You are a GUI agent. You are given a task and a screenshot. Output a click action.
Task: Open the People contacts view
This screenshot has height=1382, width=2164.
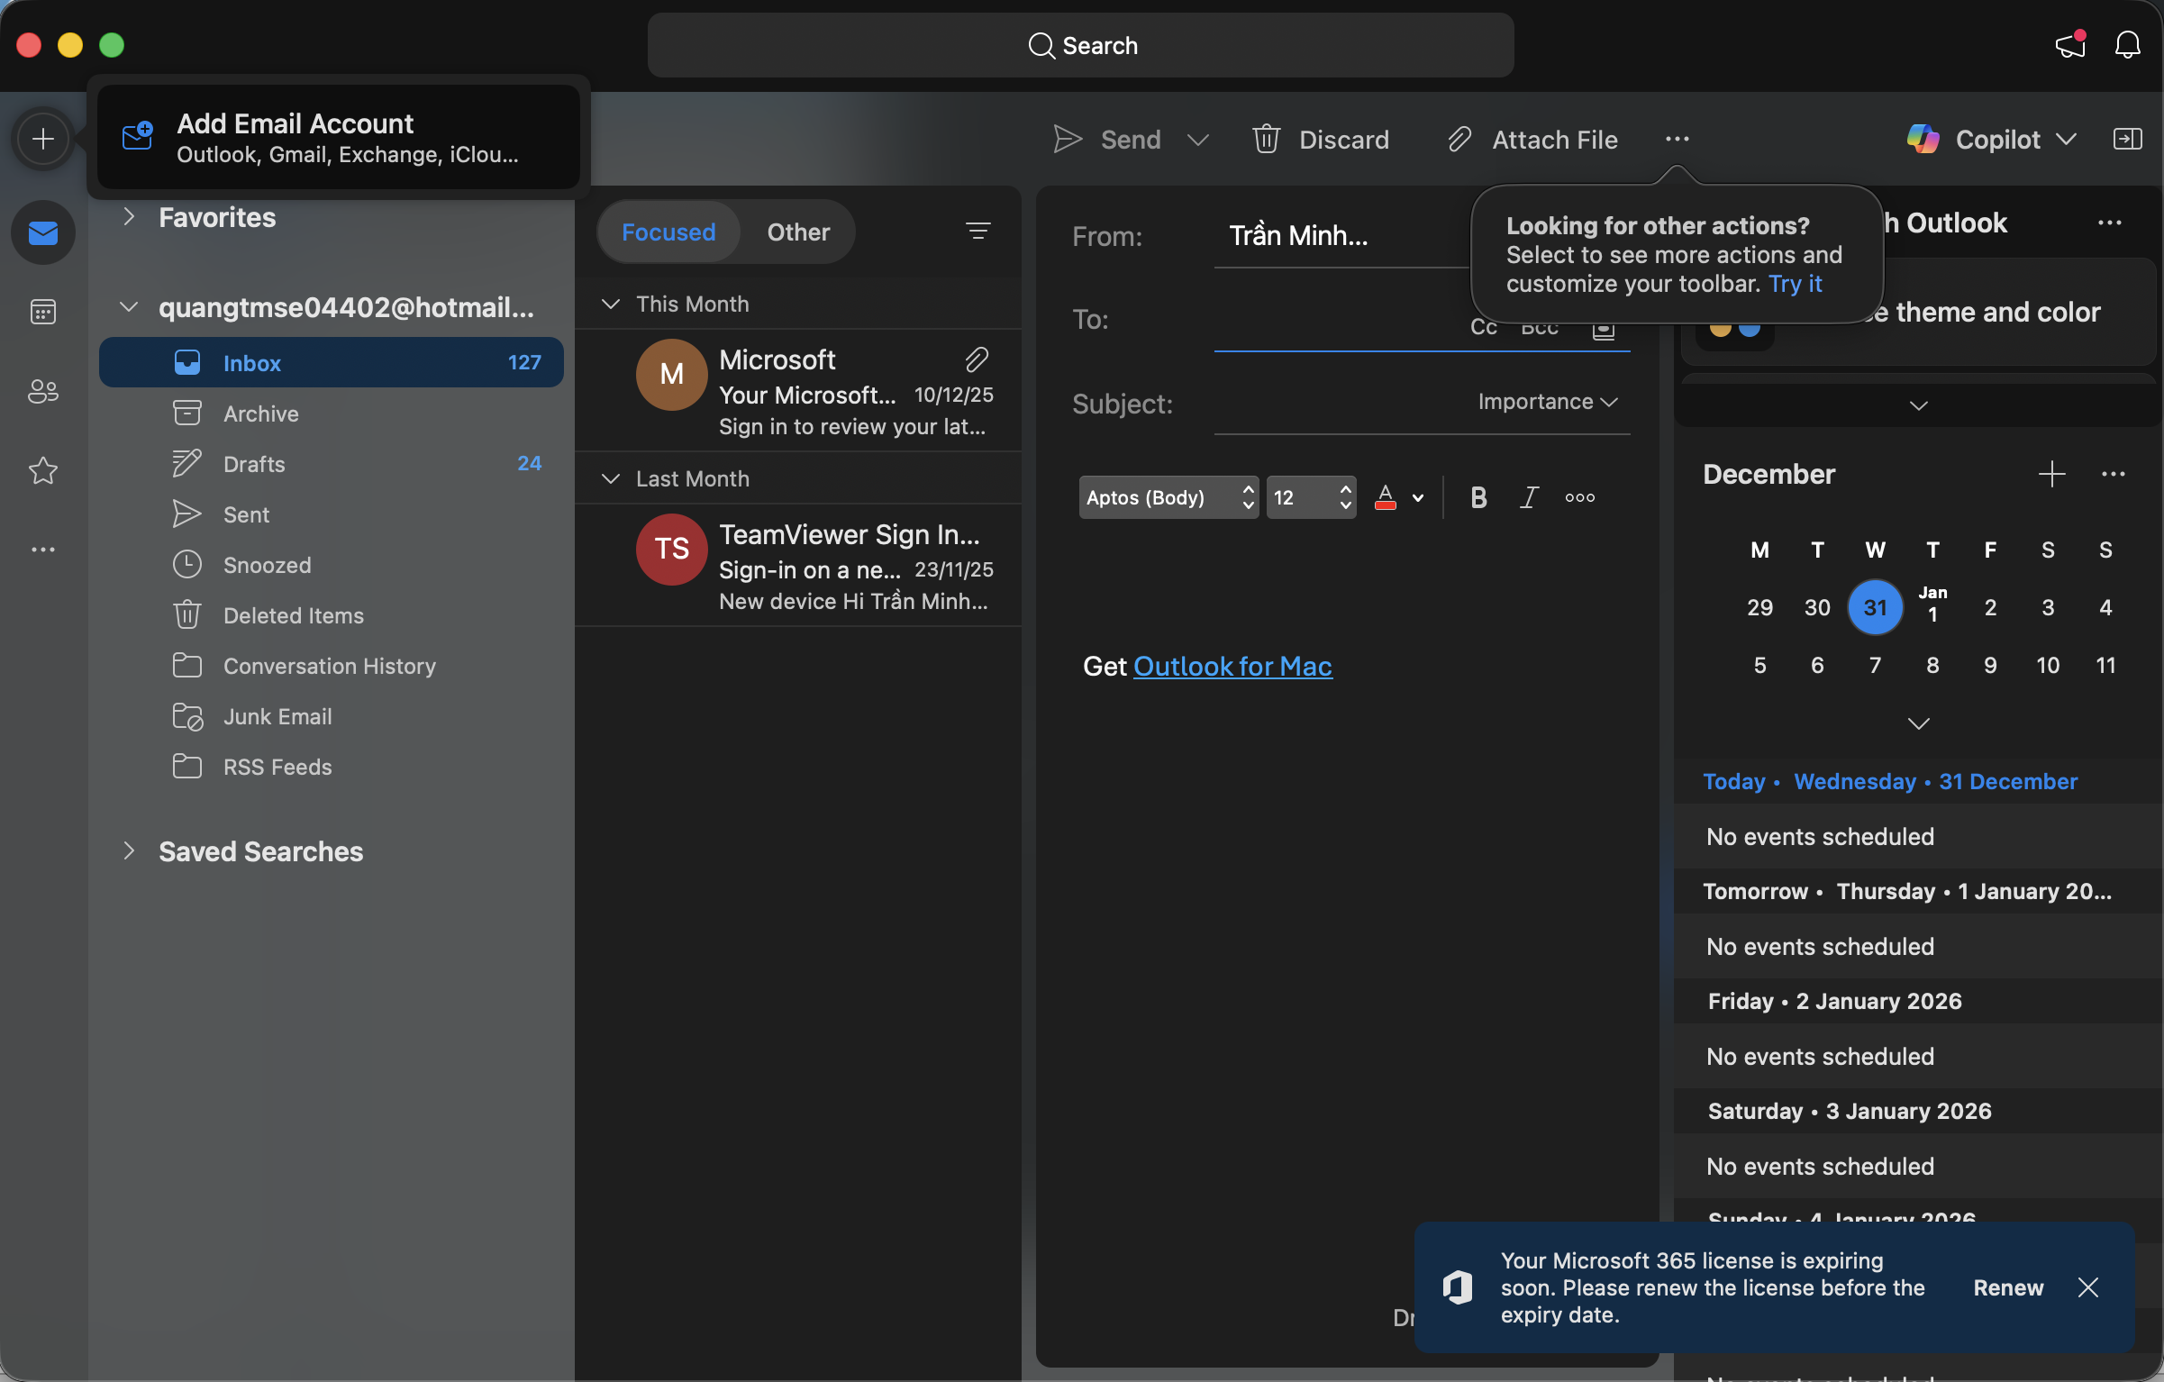click(x=42, y=391)
